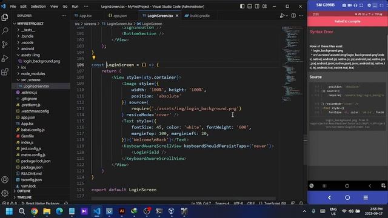The image size is (388, 218).
Task: Click Spaces: 4 indentation setting
Action: (222, 203)
